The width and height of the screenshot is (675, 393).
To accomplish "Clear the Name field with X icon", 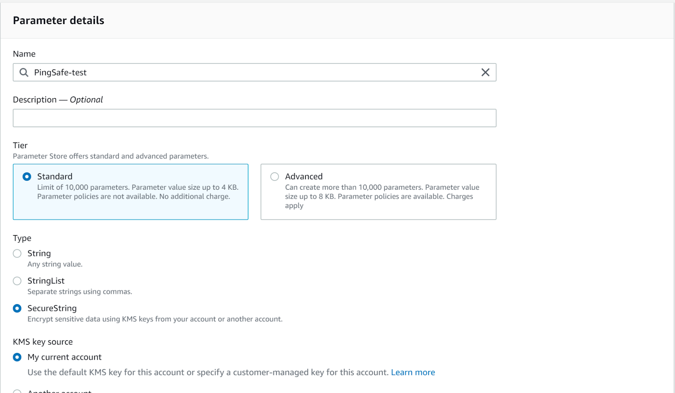I will tap(485, 73).
